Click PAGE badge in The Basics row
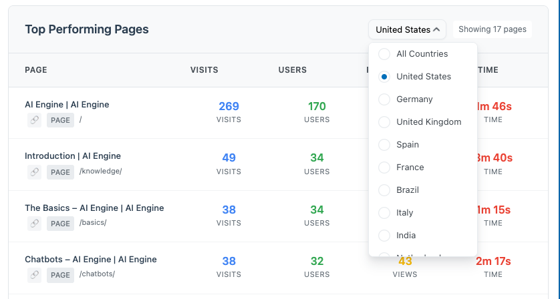Screen dimensions: 560x299 coord(60,224)
